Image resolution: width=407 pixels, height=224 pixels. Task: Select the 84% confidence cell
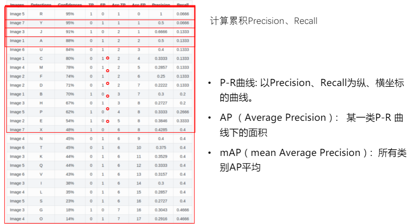tap(70, 49)
